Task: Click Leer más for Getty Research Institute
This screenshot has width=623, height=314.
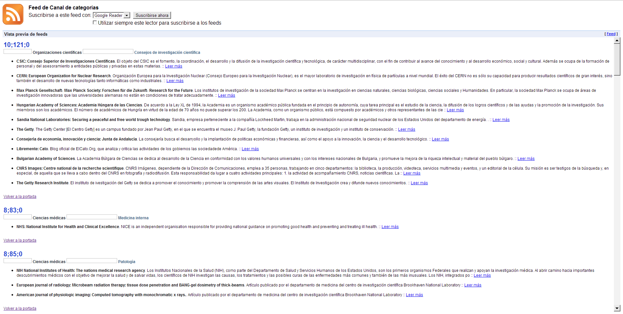Action: pyautogui.click(x=419, y=183)
